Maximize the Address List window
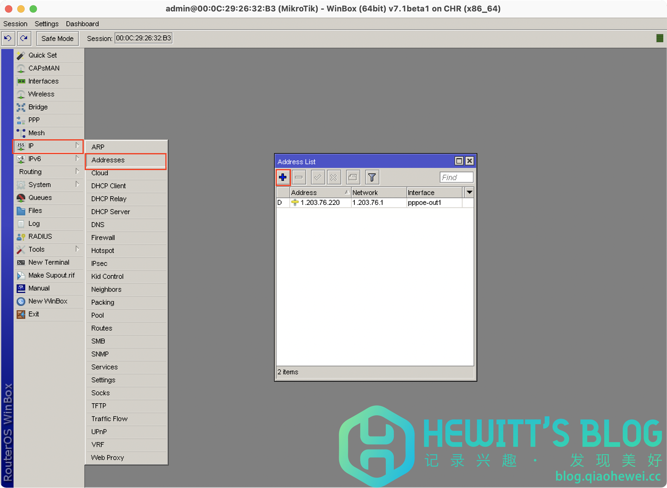Screen dimensions: 667x488 (459, 161)
